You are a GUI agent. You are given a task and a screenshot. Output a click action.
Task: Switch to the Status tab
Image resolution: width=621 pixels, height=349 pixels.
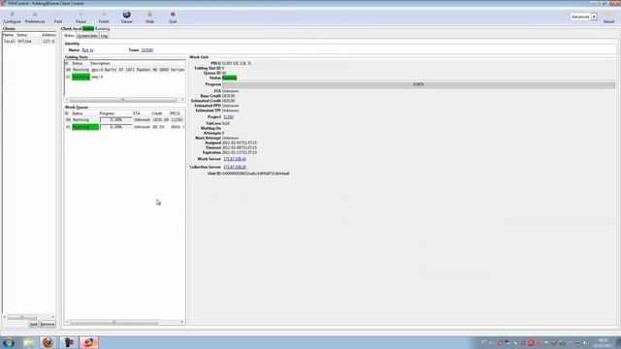click(69, 36)
